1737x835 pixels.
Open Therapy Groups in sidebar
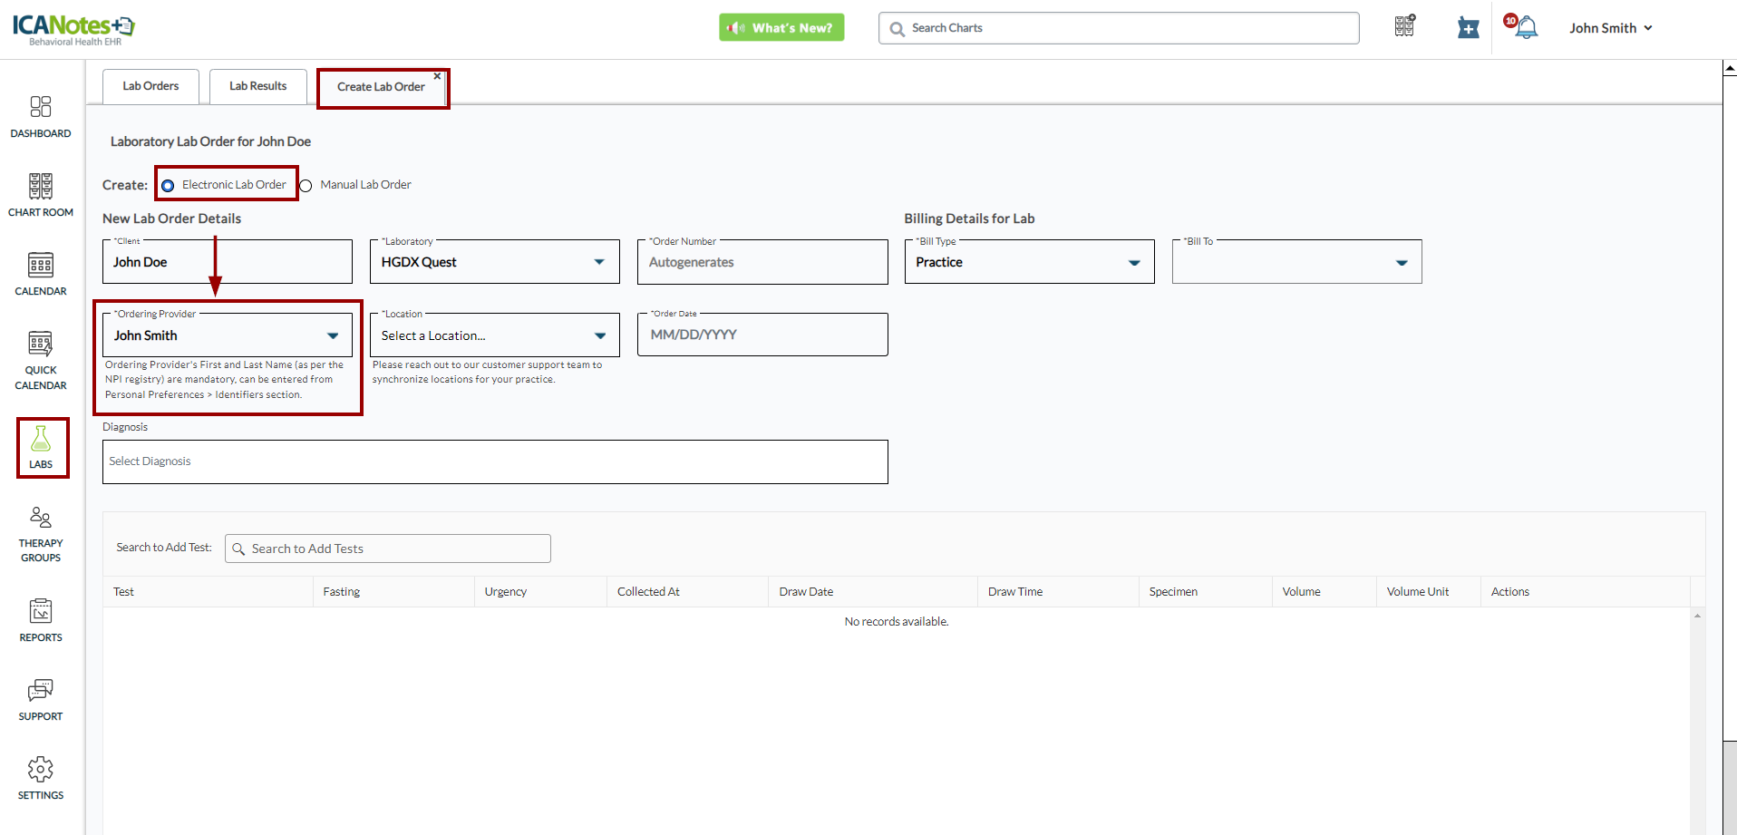[x=41, y=533]
